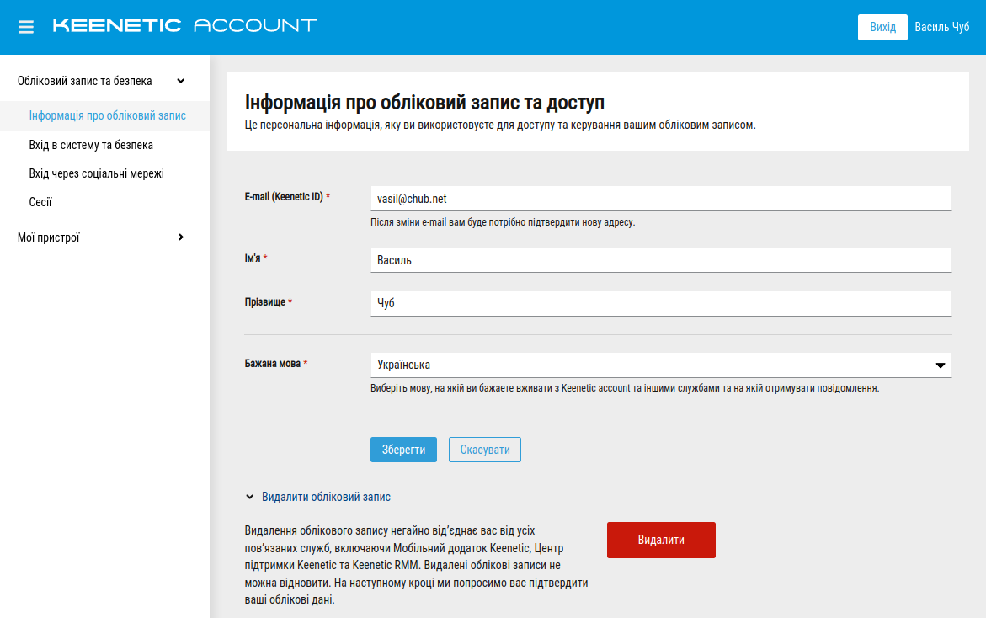Open the Бажана мова language dropdown
986x618 pixels.
tap(660, 365)
